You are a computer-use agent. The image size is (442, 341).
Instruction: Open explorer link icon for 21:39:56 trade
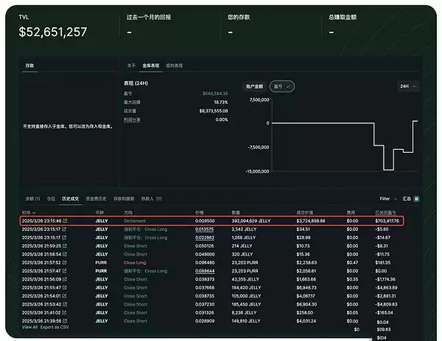[x=65, y=321]
